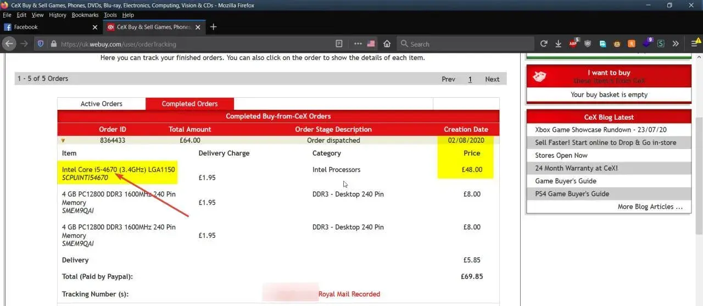Click More Blog Articles link
Screen dimensions: 703x306
click(650, 207)
